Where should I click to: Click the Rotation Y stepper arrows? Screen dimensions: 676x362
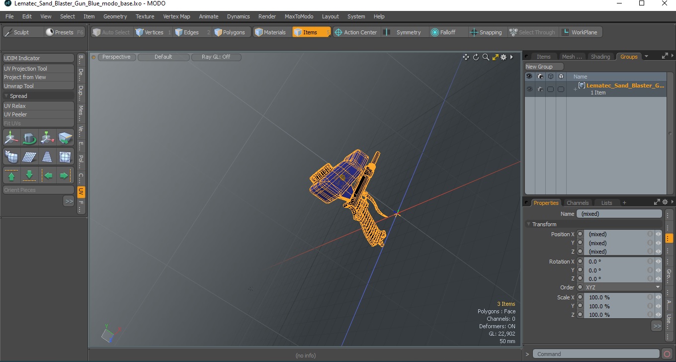click(x=659, y=271)
